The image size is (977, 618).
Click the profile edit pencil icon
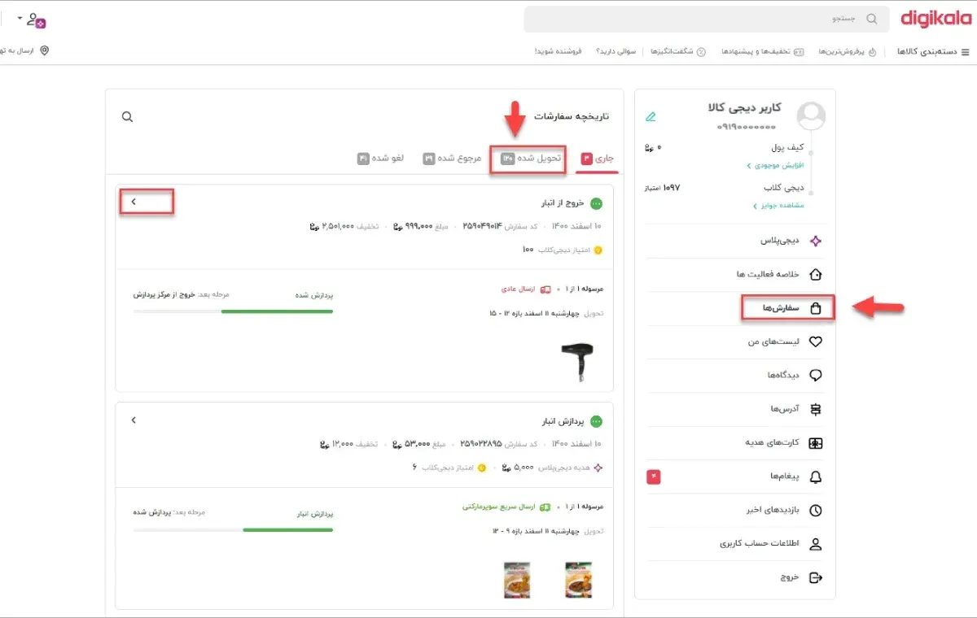(x=650, y=116)
